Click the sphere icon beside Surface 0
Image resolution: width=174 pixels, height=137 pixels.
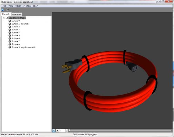10,21
